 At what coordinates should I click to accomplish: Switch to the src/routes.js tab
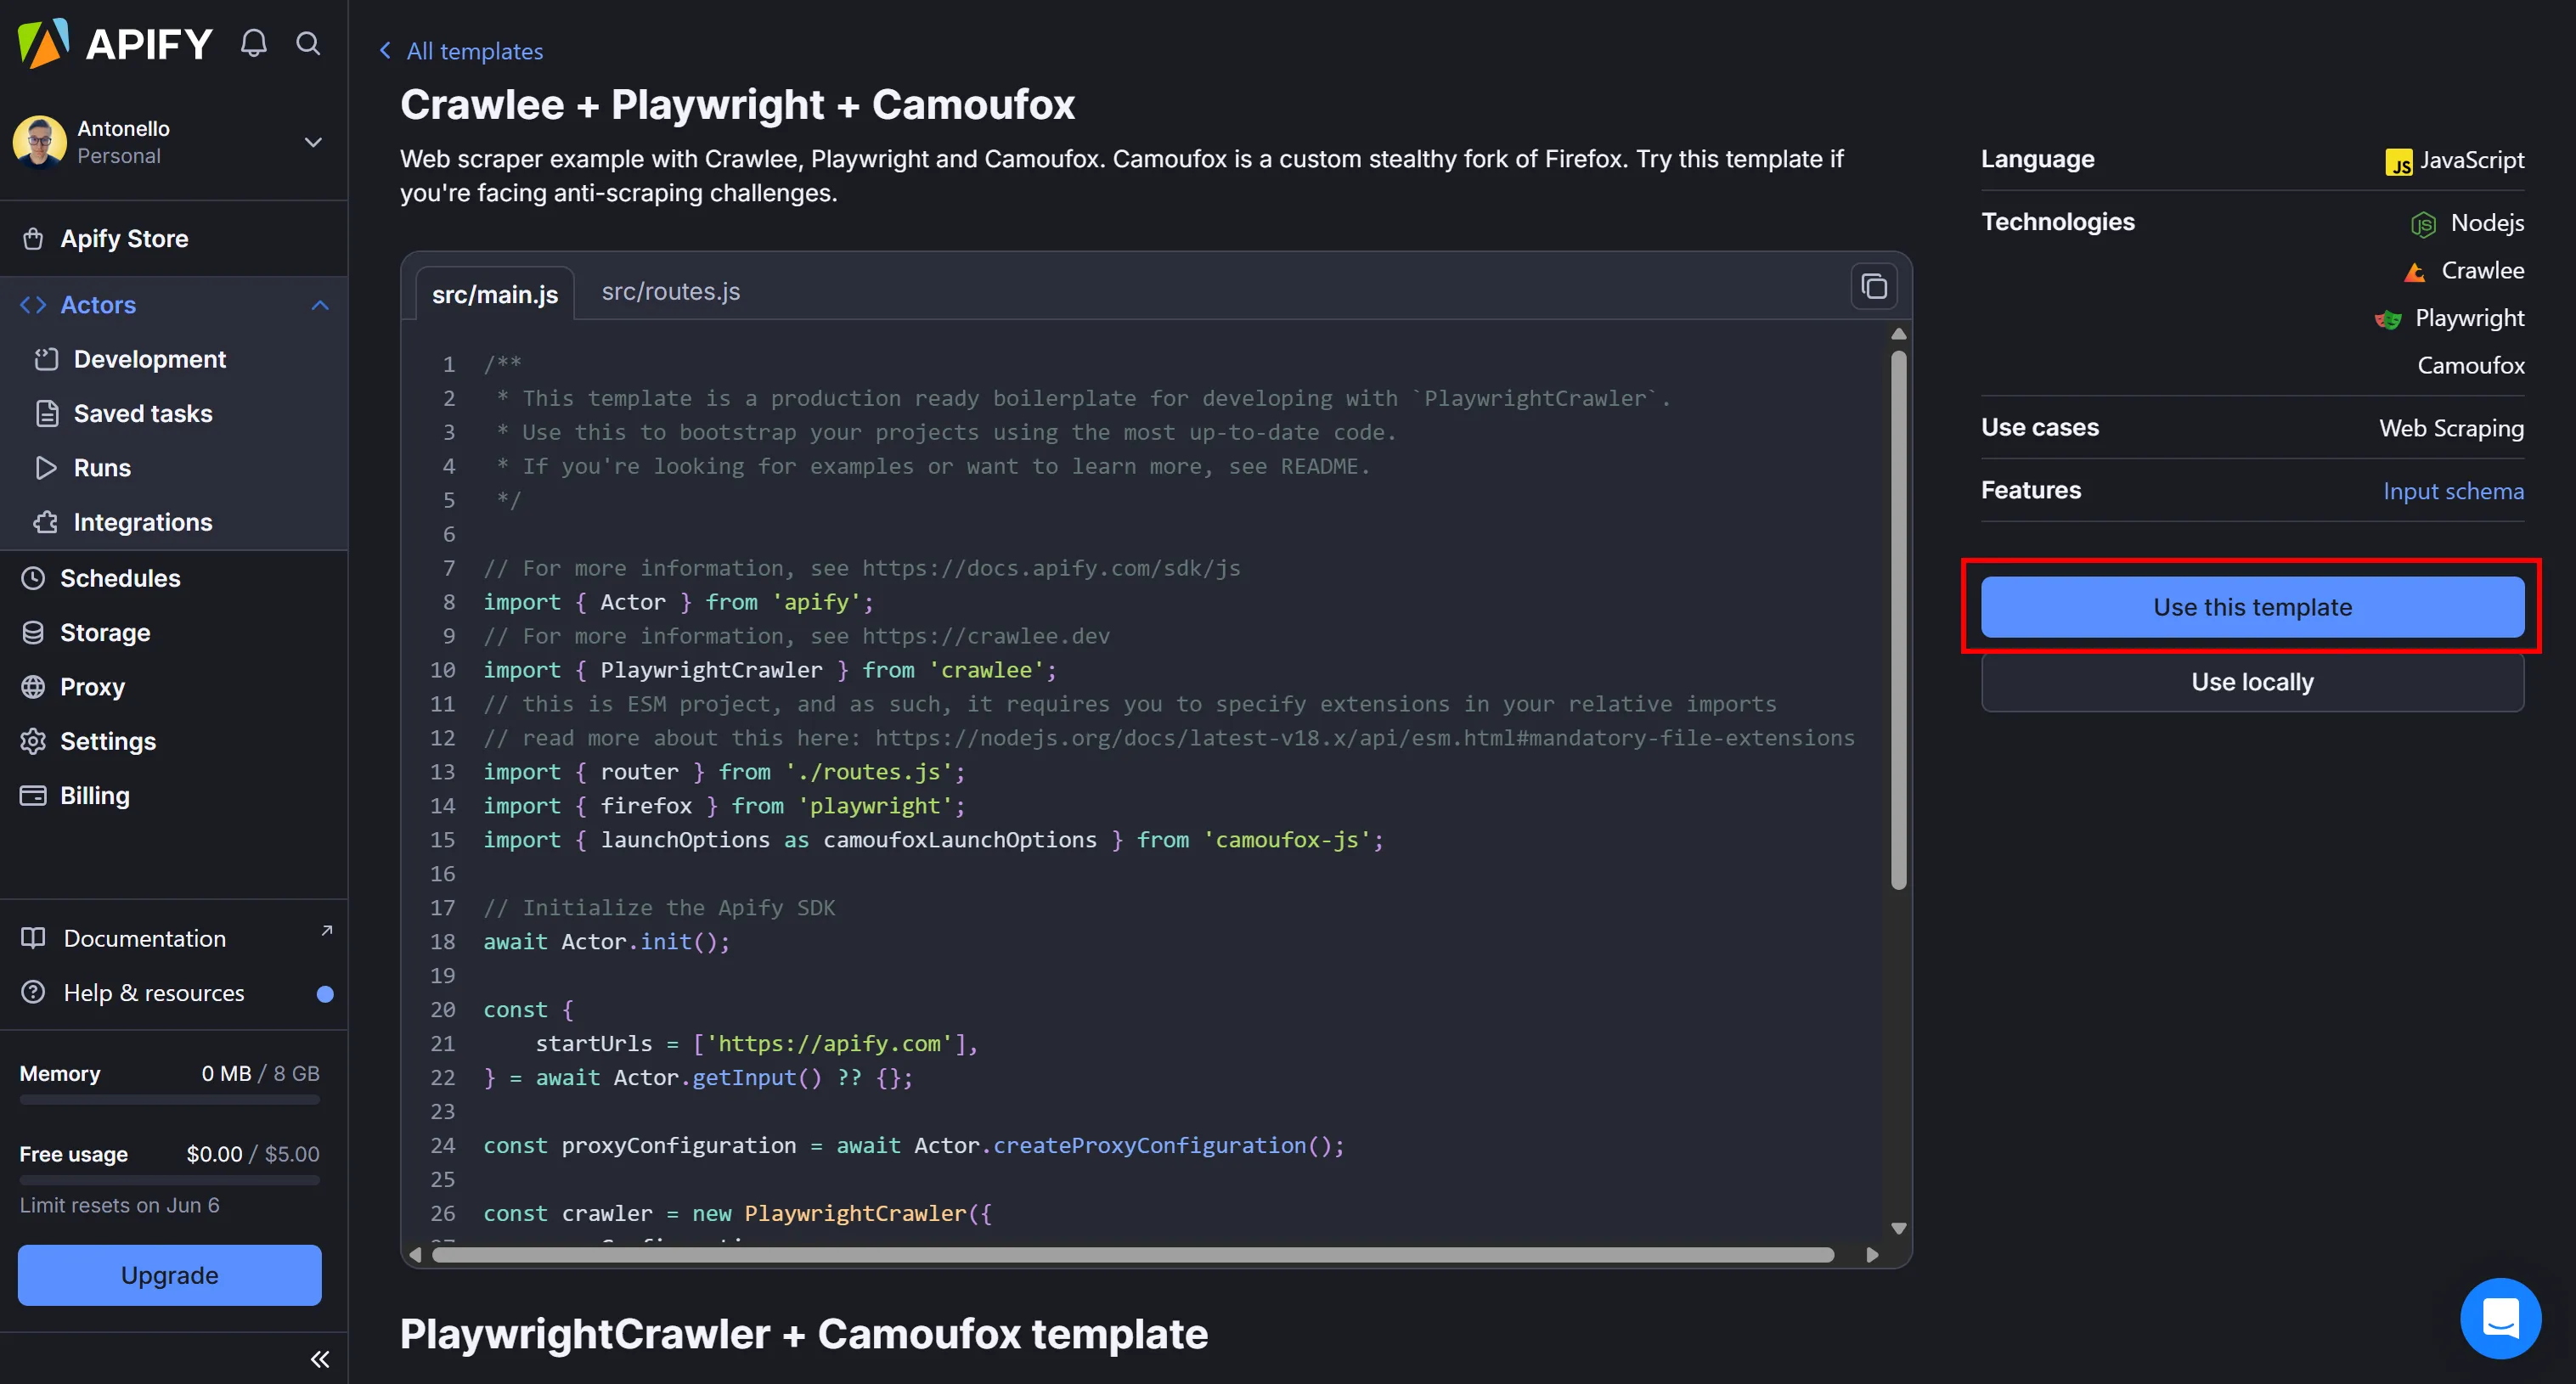671,291
